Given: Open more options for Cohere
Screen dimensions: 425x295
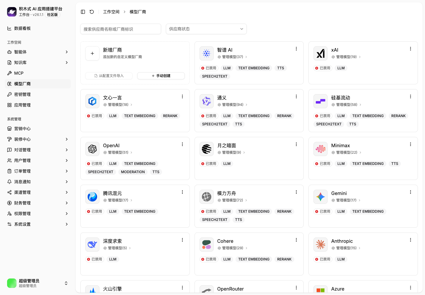Looking at the screenshot, I should (296, 240).
